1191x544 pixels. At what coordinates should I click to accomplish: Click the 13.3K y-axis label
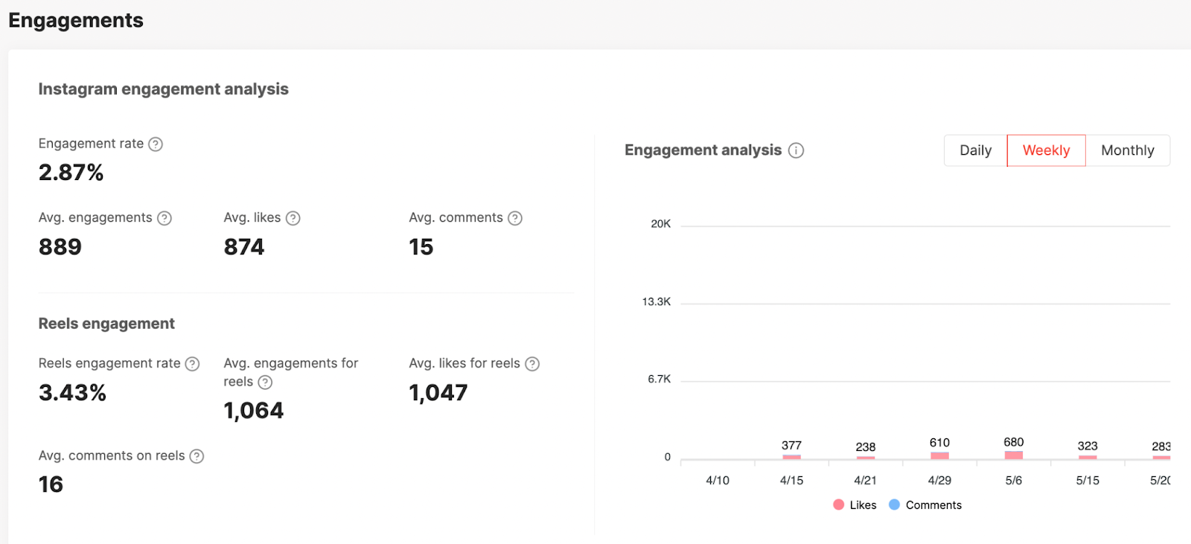[x=657, y=301]
